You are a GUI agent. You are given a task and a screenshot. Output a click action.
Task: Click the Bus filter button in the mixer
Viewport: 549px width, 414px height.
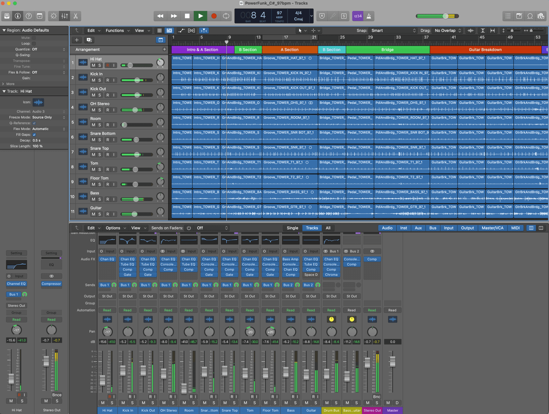(433, 228)
